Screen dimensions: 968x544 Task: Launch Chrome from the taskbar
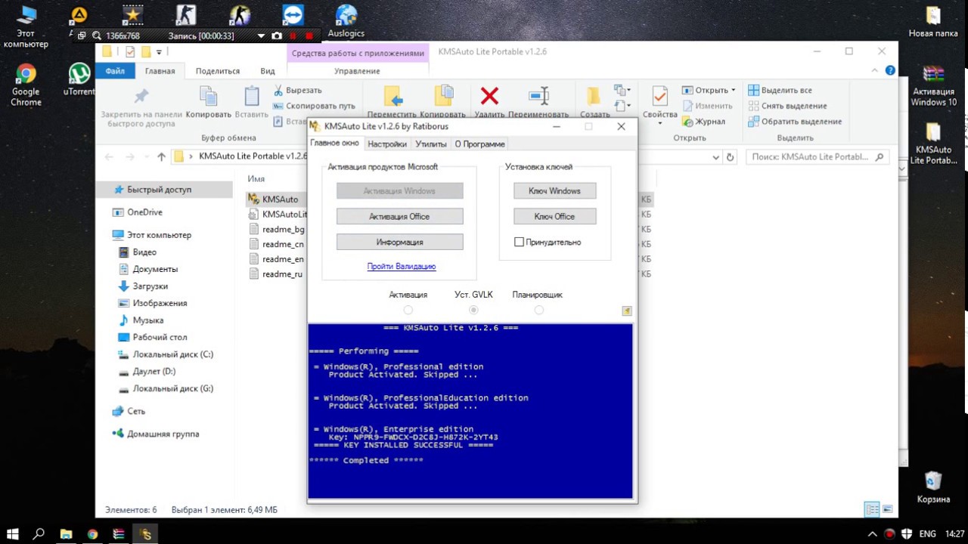92,534
